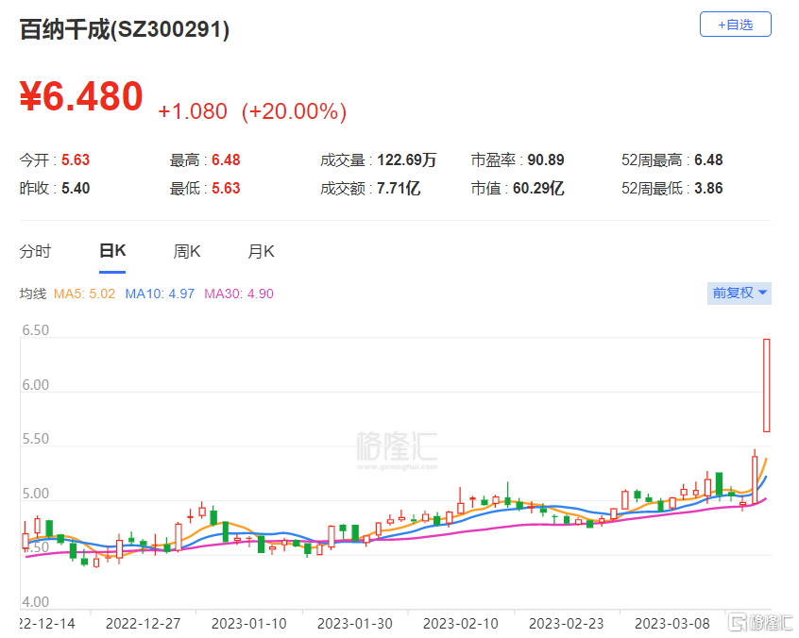Click the 市盈率 value 90.89
Screen dimensions: 799x638
pyautogui.click(x=546, y=159)
